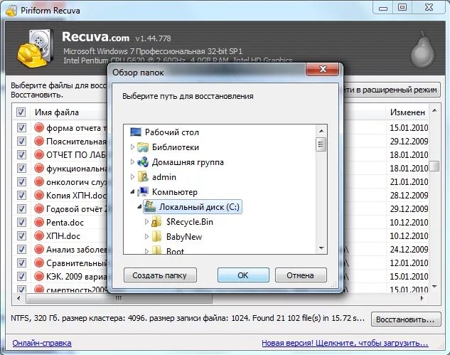Uncheck the Копия ХПН.doc checkbox
Screen dimensions: 450x355
(x=21, y=195)
